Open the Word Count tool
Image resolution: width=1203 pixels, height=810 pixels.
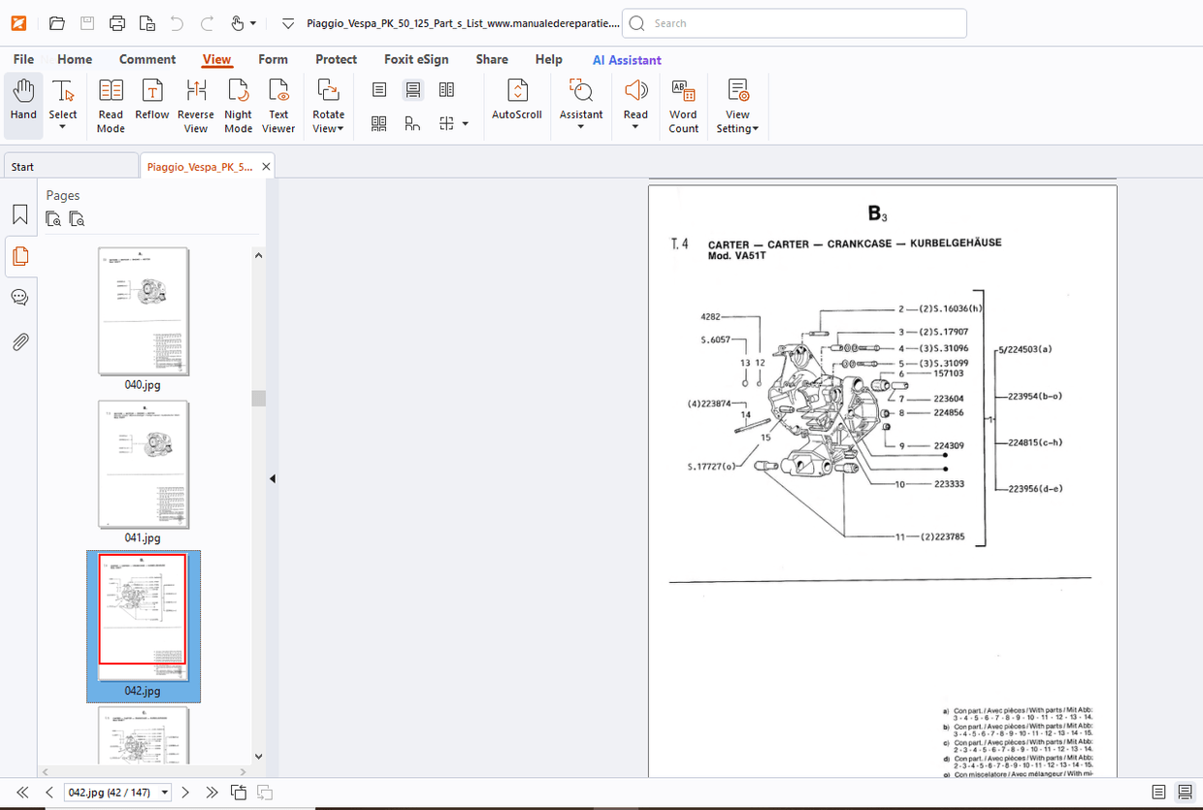(x=683, y=102)
